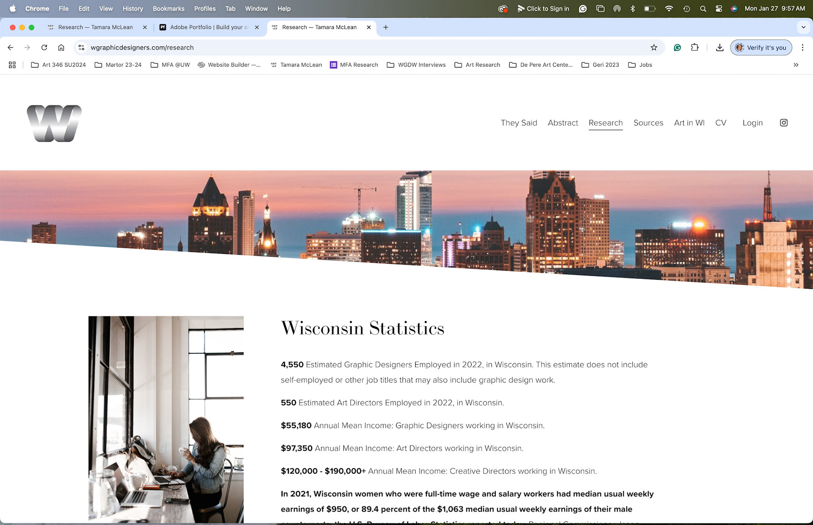This screenshot has height=525, width=813.
Task: Open macOS Control Center icon
Action: click(719, 8)
